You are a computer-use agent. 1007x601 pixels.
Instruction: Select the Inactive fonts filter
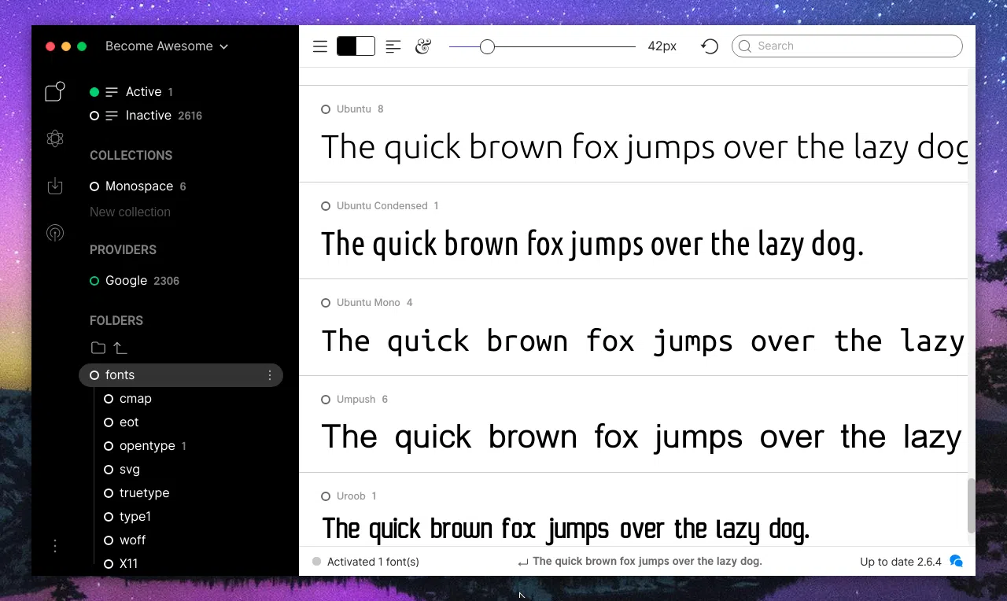click(149, 116)
